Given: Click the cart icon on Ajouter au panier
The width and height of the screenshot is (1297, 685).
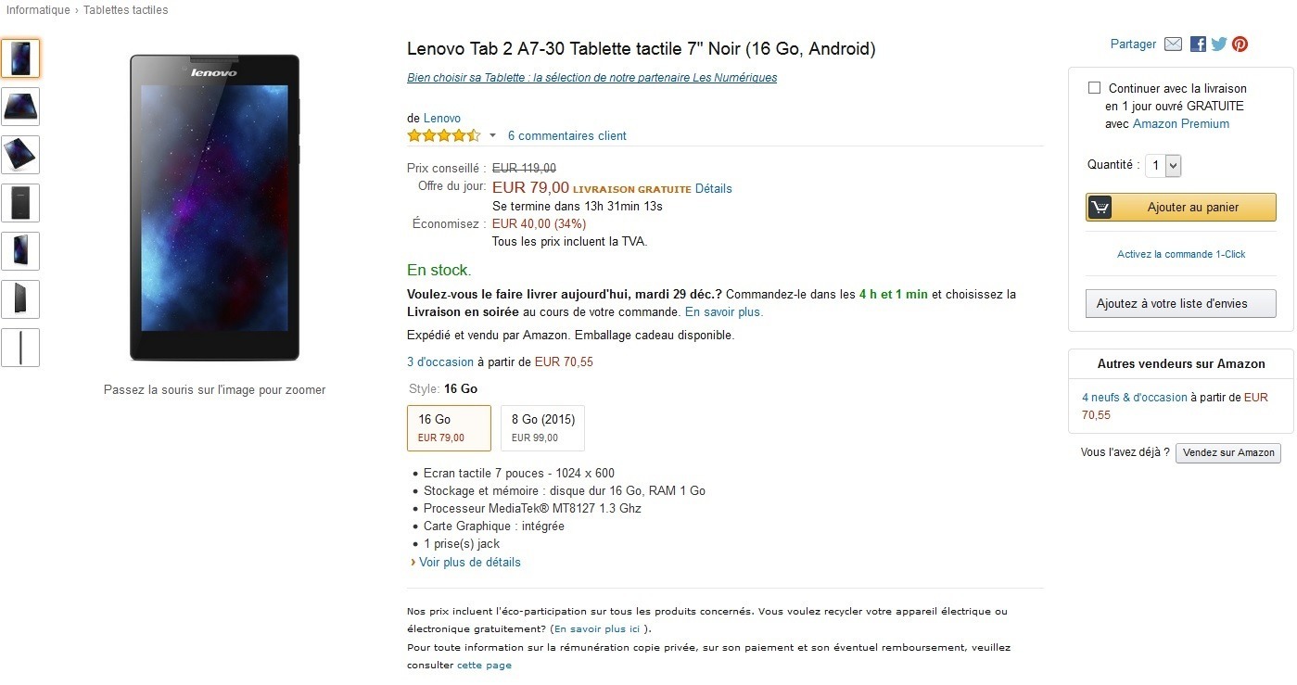Looking at the screenshot, I should coord(1100,207).
